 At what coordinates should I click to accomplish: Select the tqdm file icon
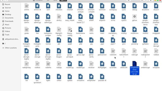click(x=48, y=77)
